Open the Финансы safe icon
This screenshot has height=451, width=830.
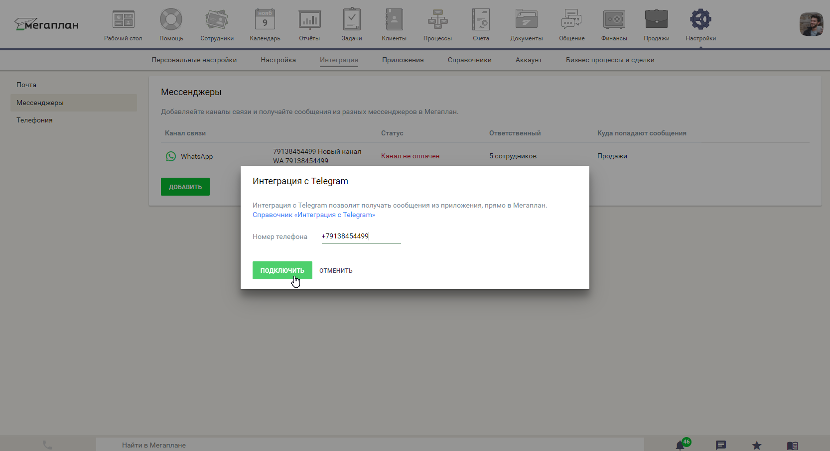[614, 20]
